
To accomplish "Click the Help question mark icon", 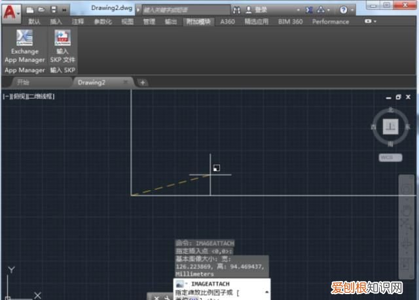I will pos(344,10).
